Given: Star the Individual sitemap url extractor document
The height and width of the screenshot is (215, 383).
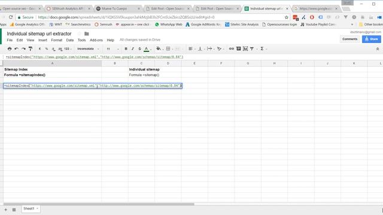Looking at the screenshot, I should pyautogui.click(x=79, y=33).
